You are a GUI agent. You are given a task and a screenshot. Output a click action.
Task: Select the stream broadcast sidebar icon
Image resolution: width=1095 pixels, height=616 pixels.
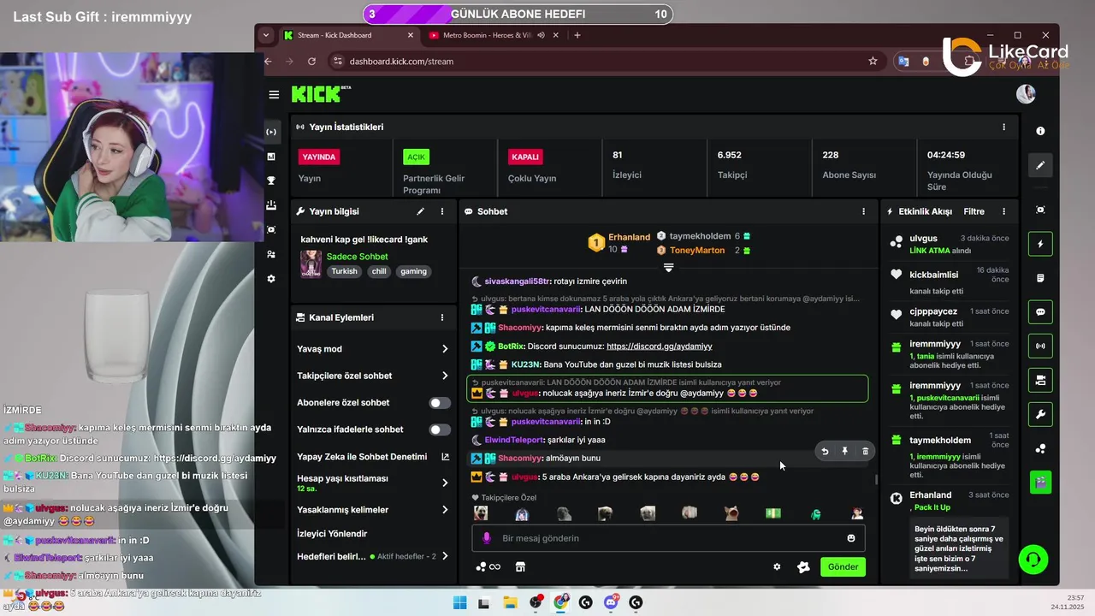[x=271, y=132]
